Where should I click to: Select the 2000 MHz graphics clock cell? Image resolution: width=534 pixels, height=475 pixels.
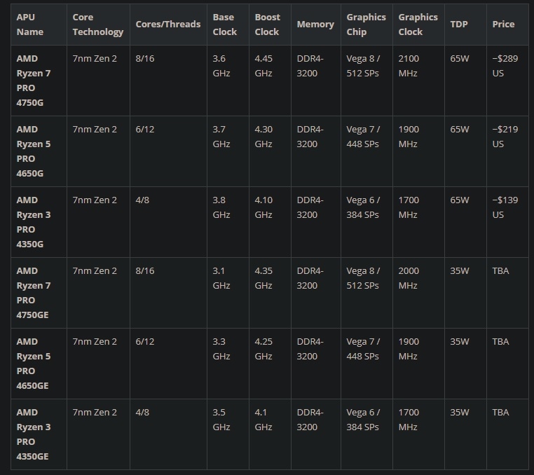point(409,278)
